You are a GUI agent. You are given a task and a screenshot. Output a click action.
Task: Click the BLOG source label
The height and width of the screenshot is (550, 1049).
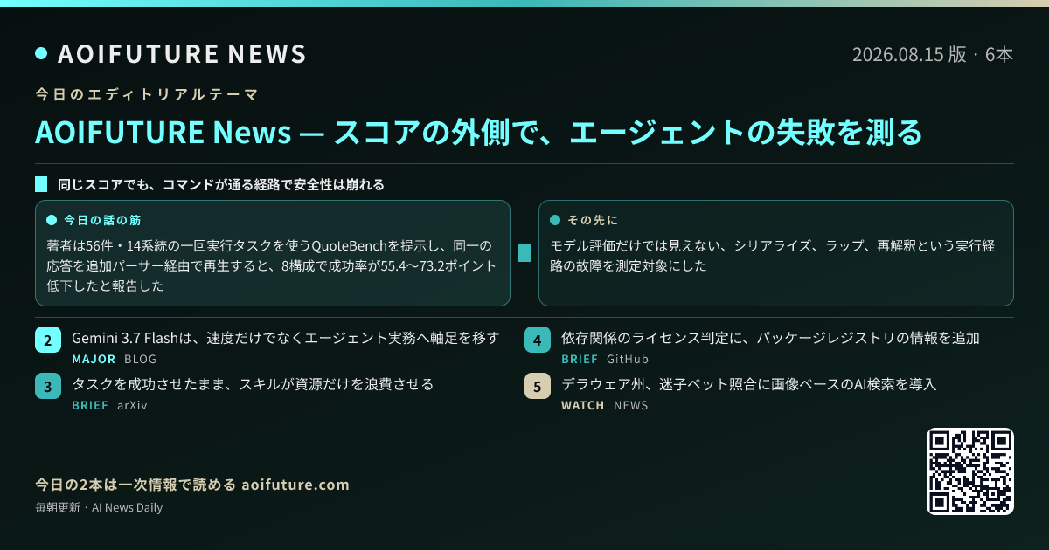[x=142, y=359]
